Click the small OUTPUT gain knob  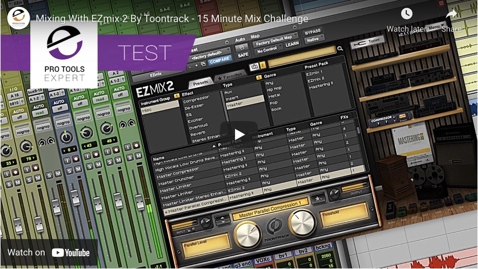[335, 194]
